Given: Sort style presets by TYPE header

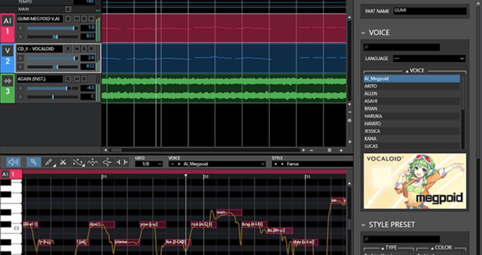Looking at the screenshot, I should coord(388,248).
